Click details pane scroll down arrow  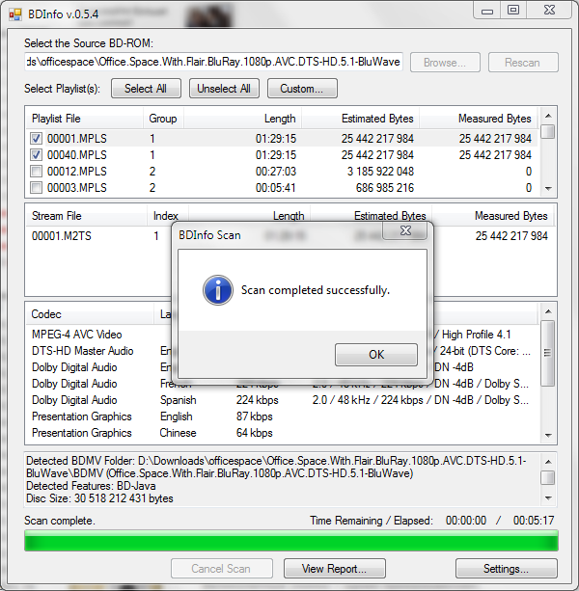pos(548,498)
